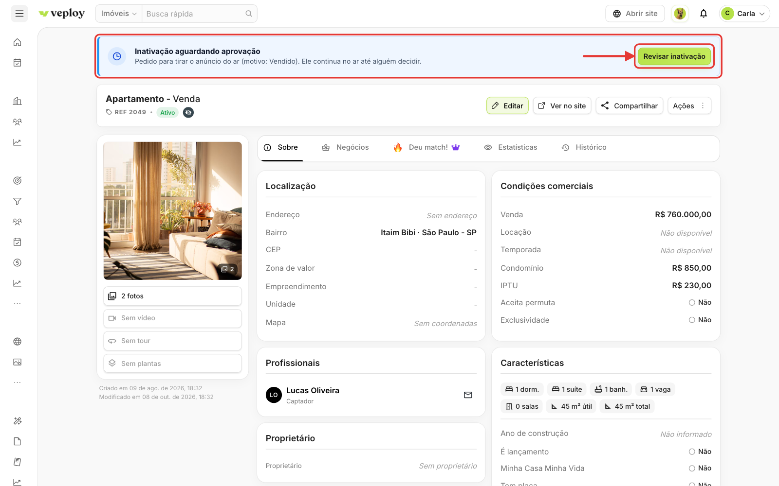Open the buildings icon in sidebar
The width and height of the screenshot is (779, 486).
tap(18, 101)
